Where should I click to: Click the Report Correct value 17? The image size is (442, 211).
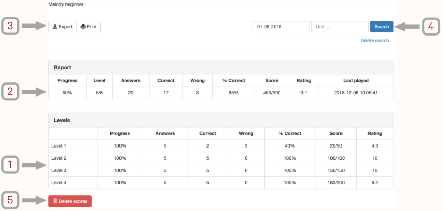(166, 93)
